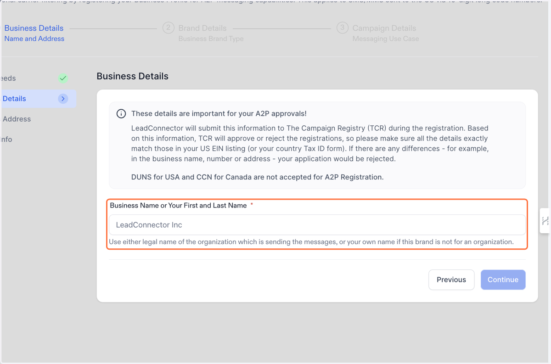The image size is (551, 364).
Task: Click the green checkmark icon in the sidebar
Action: click(63, 78)
